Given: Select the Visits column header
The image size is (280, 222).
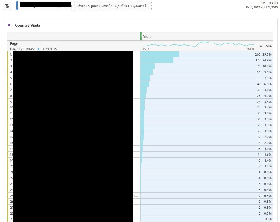Looking at the screenshot, I should [x=147, y=37].
